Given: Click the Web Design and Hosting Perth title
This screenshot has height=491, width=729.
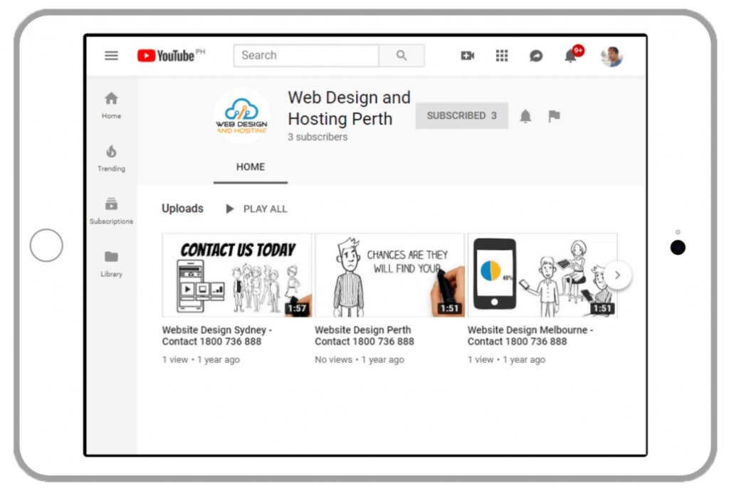Looking at the screenshot, I should pyautogui.click(x=349, y=108).
